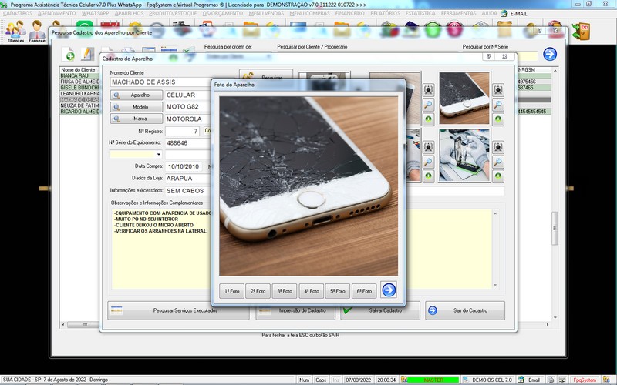Click the magnifier beside top-right phone thumbnail

point(498,105)
